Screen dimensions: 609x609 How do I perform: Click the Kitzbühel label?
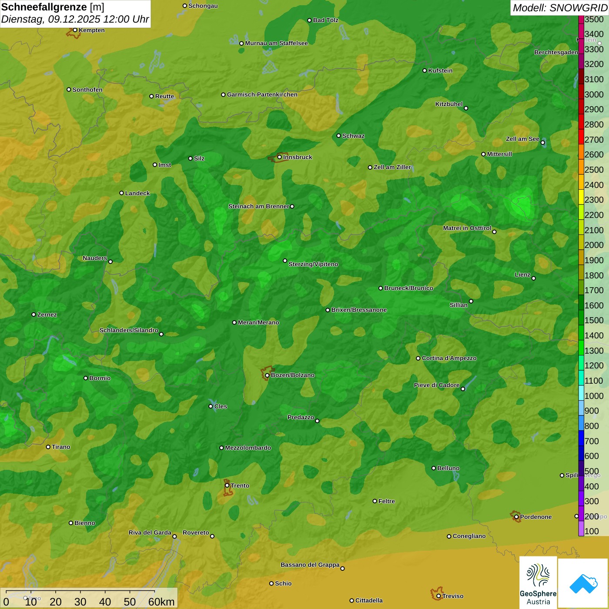click(x=449, y=104)
